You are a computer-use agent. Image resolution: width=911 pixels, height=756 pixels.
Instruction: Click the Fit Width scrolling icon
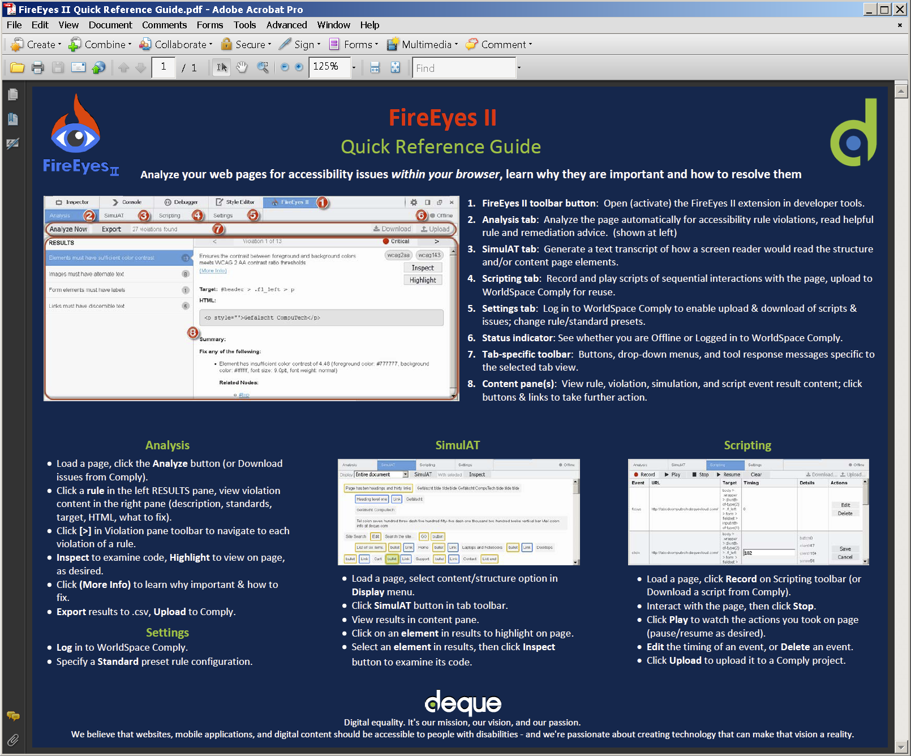375,68
